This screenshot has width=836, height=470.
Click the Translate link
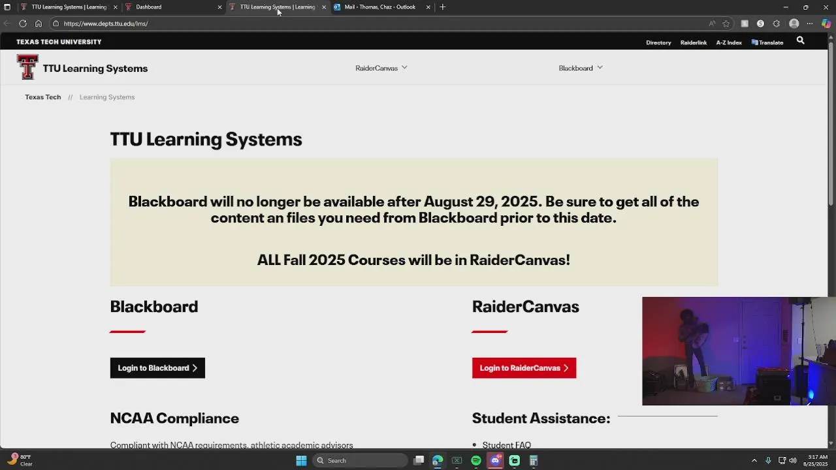pos(767,42)
